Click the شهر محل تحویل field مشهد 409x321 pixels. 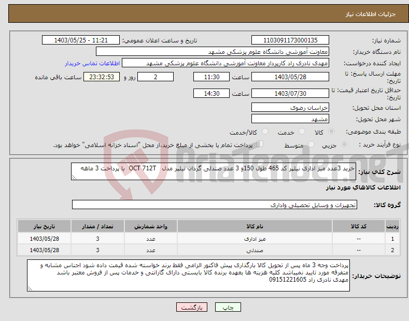[290, 119]
